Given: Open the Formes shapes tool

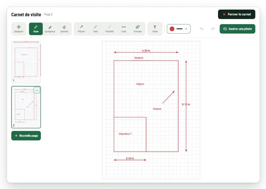Looking at the screenshot, I should point(138,29).
